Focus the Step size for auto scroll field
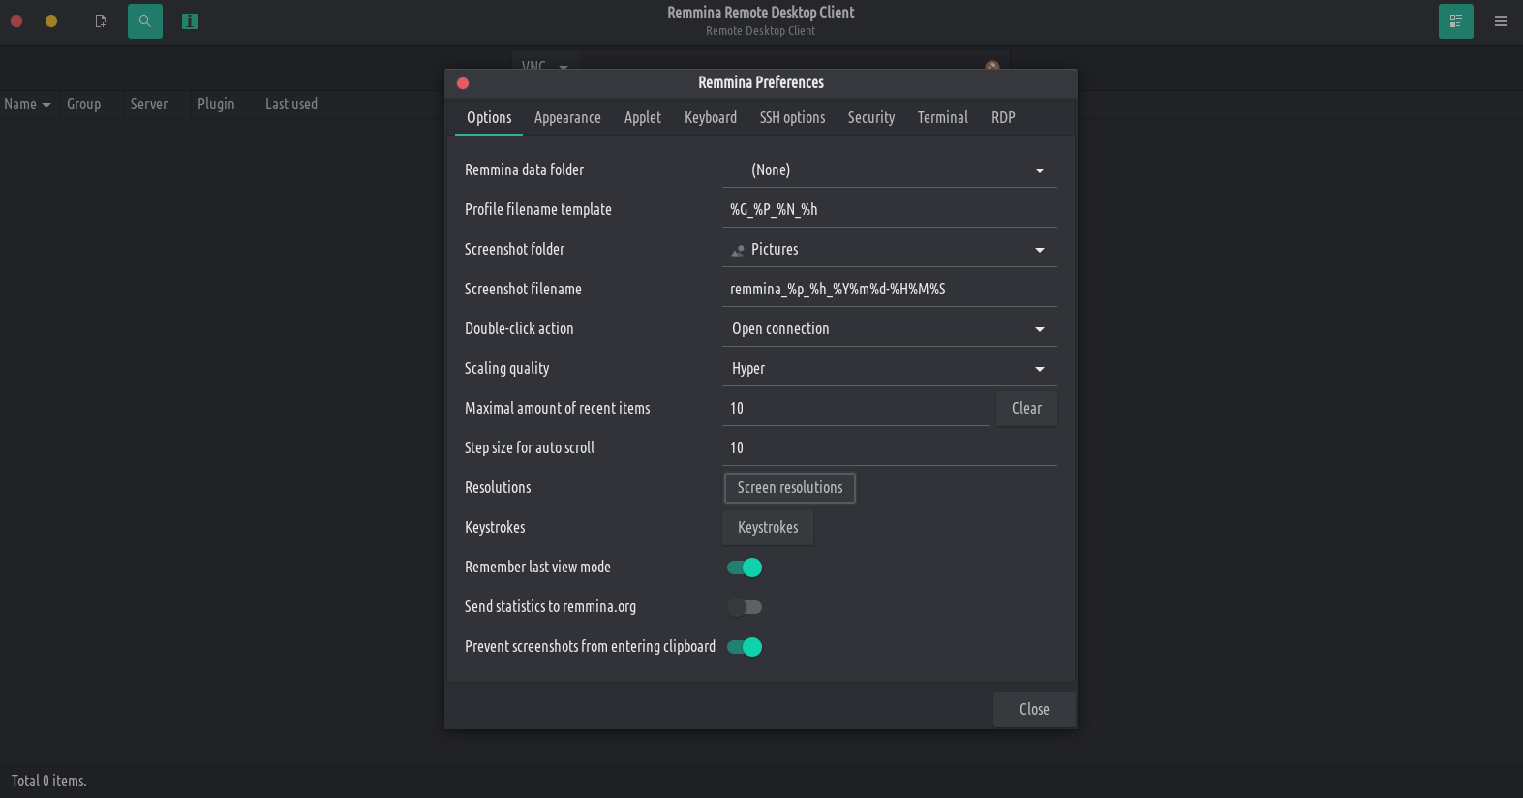This screenshot has height=798, width=1523. pos(890,448)
